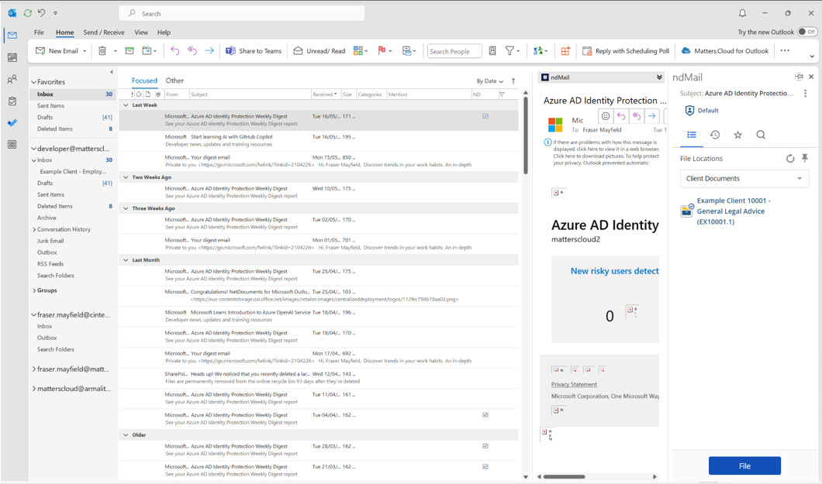Open the Tasks clipboard icon in sidebar
This screenshot has height=484, width=822.
[x=12, y=101]
